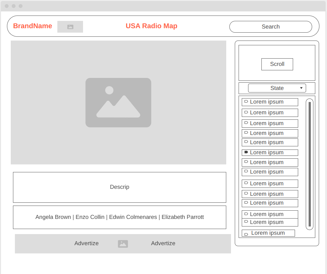Viewport: 327px width, 274px height.
Task: Open Angela Brown's name link
Action: tap(53, 217)
